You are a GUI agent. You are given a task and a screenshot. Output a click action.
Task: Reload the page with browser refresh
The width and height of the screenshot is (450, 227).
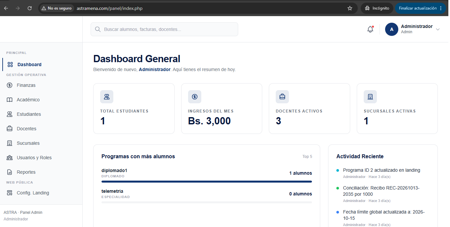[30, 8]
